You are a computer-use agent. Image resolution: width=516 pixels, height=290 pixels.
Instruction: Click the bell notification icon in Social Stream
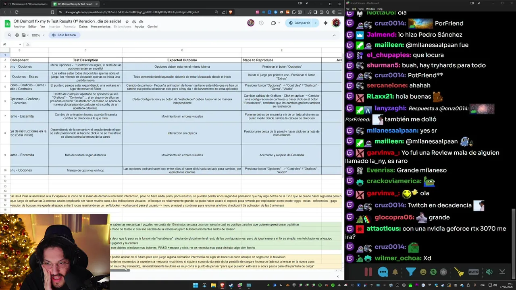tap(395, 272)
